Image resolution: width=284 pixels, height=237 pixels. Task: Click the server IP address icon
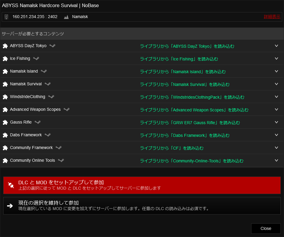(6, 17)
